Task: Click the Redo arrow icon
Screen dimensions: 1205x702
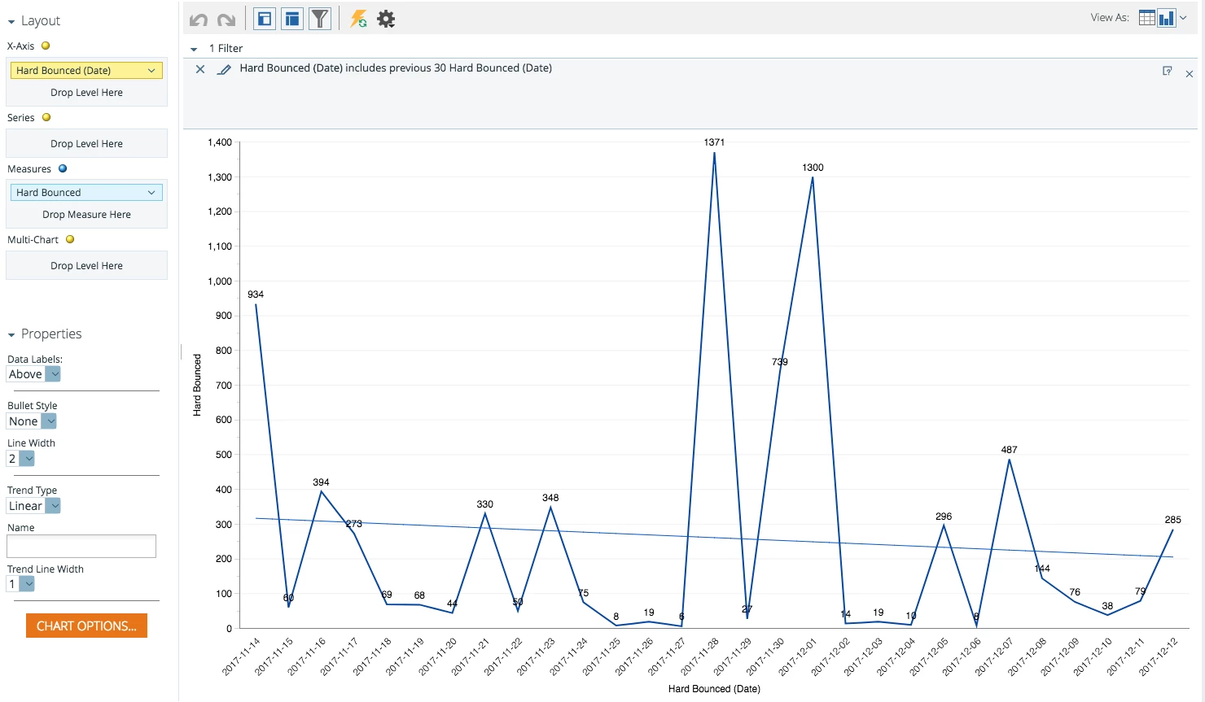Action: (x=226, y=20)
